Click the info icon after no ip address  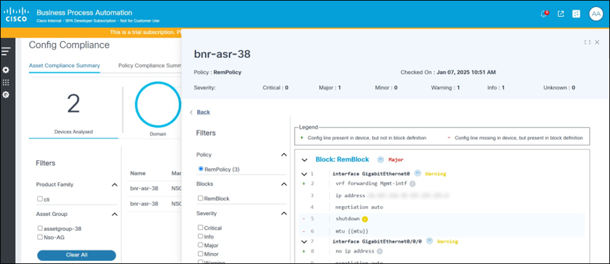[380, 251]
